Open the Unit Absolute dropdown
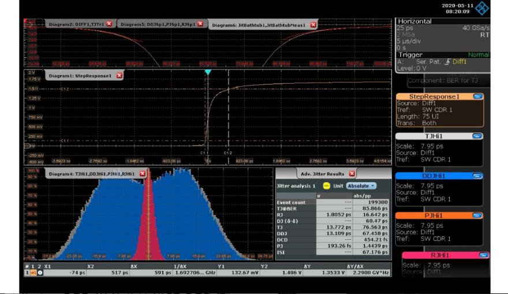Viewport: 508px width, 294px height. [x=361, y=186]
